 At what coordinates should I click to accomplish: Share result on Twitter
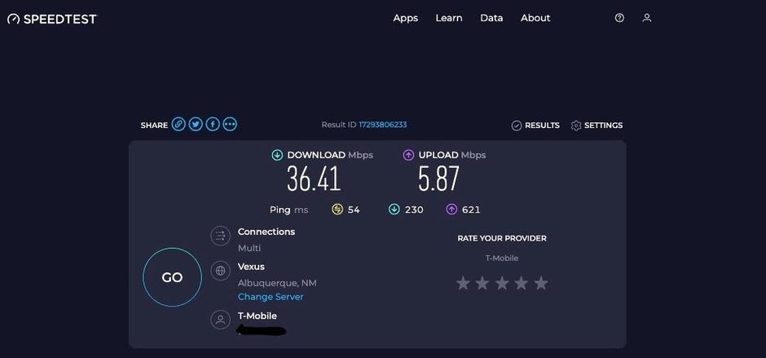[196, 125]
